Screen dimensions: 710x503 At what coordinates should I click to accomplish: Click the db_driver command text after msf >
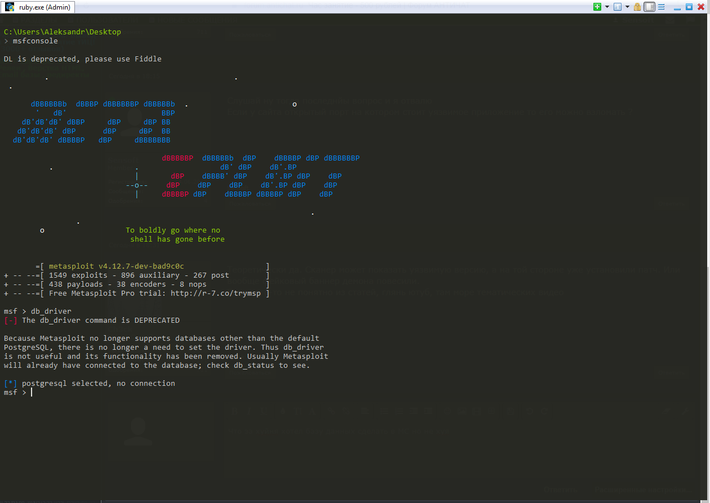[x=51, y=311]
